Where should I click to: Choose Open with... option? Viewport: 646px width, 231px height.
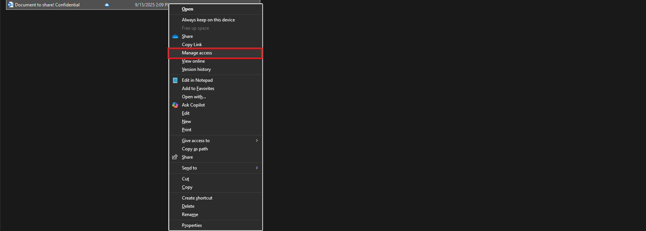(x=194, y=97)
